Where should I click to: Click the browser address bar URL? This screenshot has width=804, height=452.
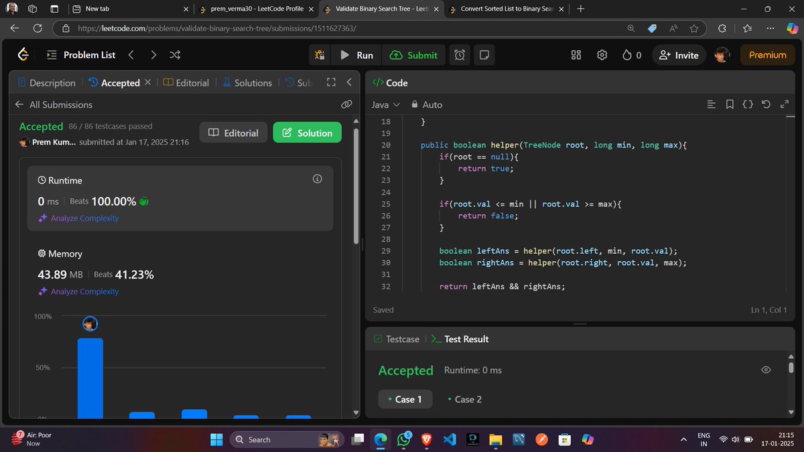tap(217, 28)
